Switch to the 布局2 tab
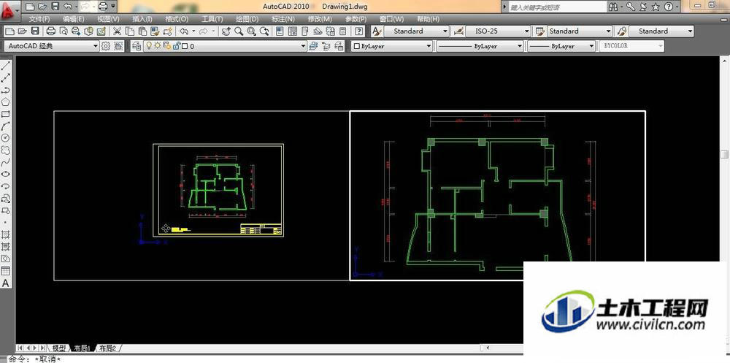 108,348
